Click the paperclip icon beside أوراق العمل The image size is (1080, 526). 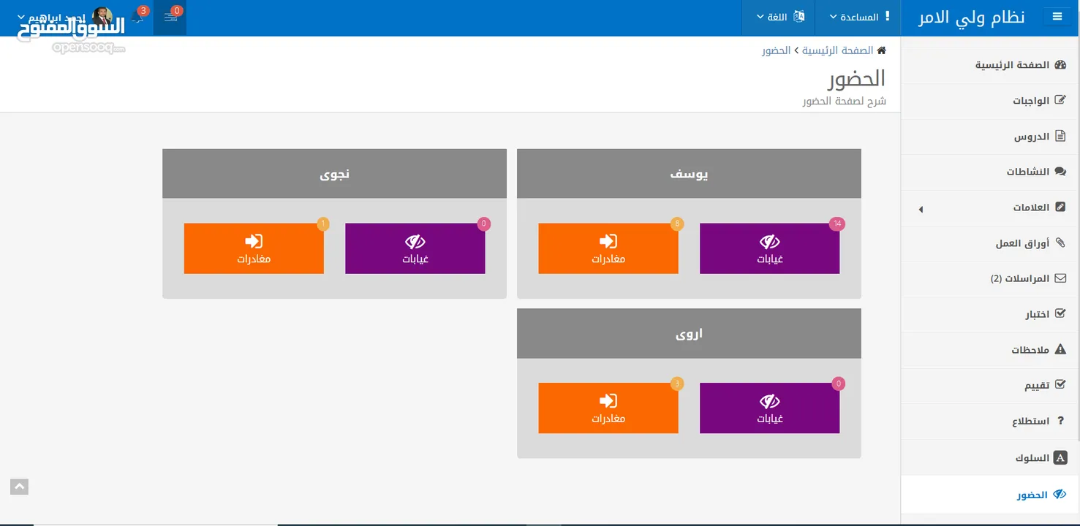pyautogui.click(x=1060, y=243)
